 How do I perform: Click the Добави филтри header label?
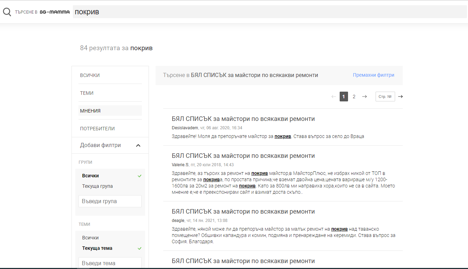100,145
